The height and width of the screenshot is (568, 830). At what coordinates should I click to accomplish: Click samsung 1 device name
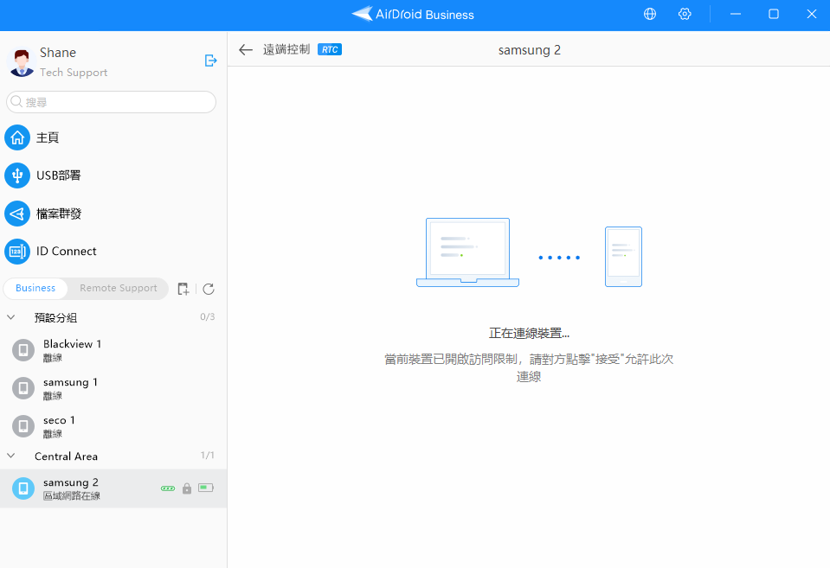pos(70,382)
